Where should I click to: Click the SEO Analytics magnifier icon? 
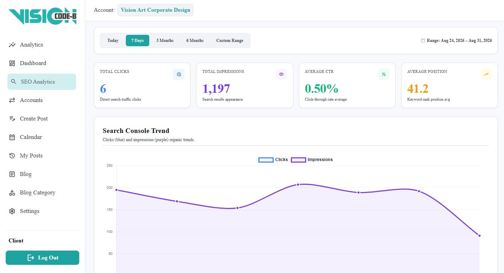coord(14,82)
